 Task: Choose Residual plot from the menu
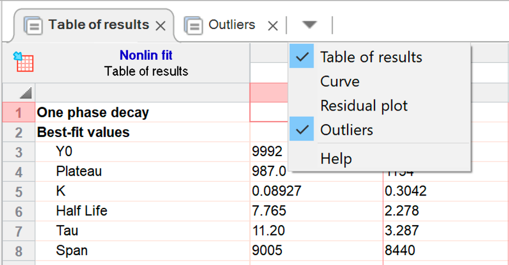pos(364,106)
